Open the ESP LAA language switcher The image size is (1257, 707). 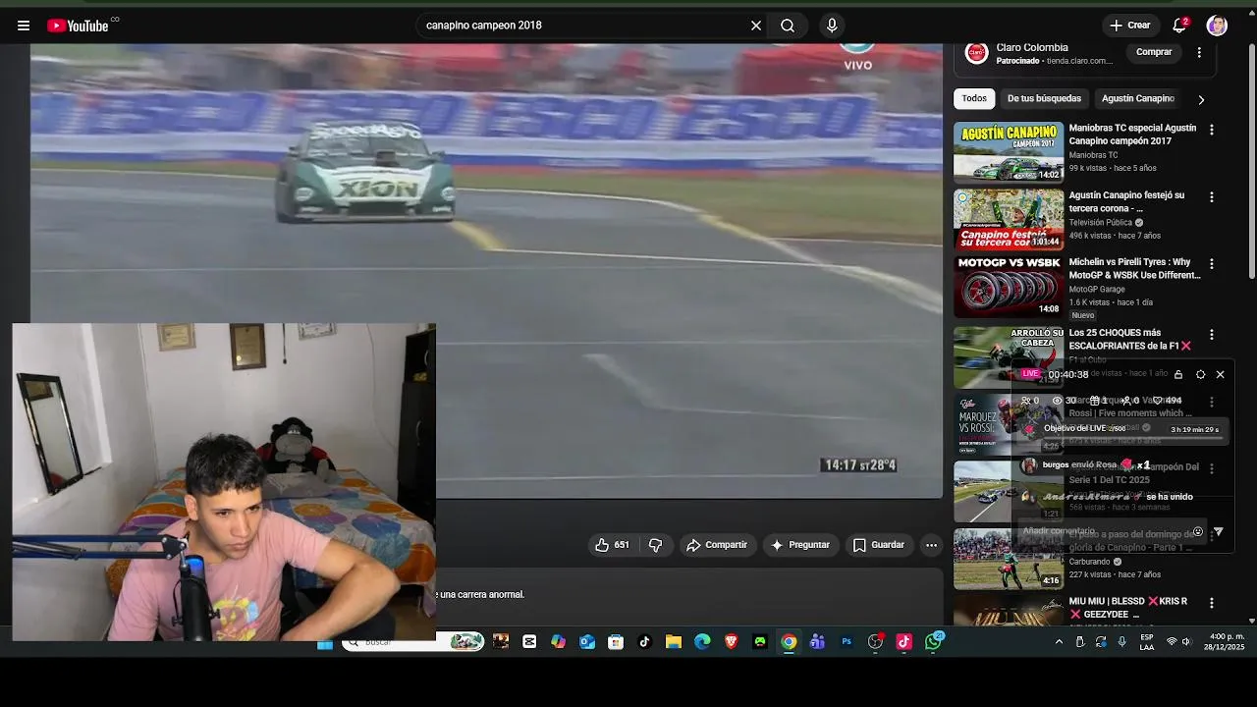click(x=1147, y=642)
